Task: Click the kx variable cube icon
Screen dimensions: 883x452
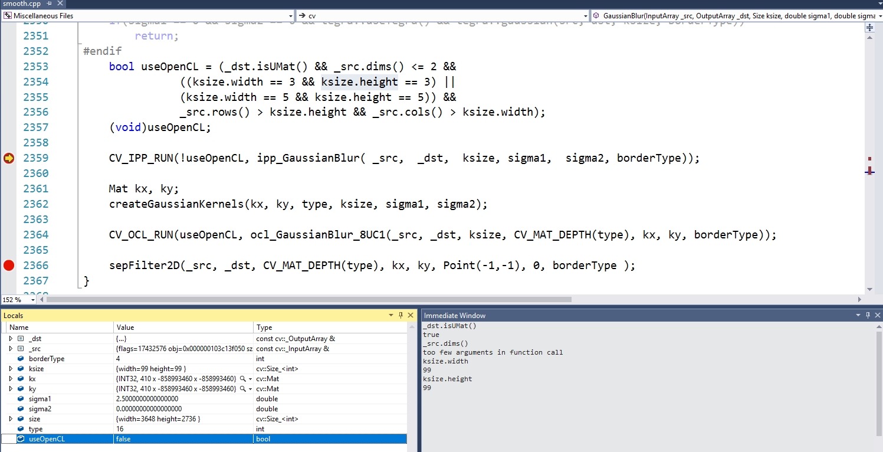Action: (21, 379)
